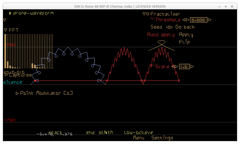Toggle the low-octave option
This screenshot has width=240, height=144.
[138, 132]
